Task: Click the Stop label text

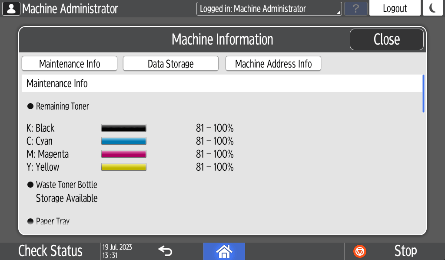Action: click(405, 251)
